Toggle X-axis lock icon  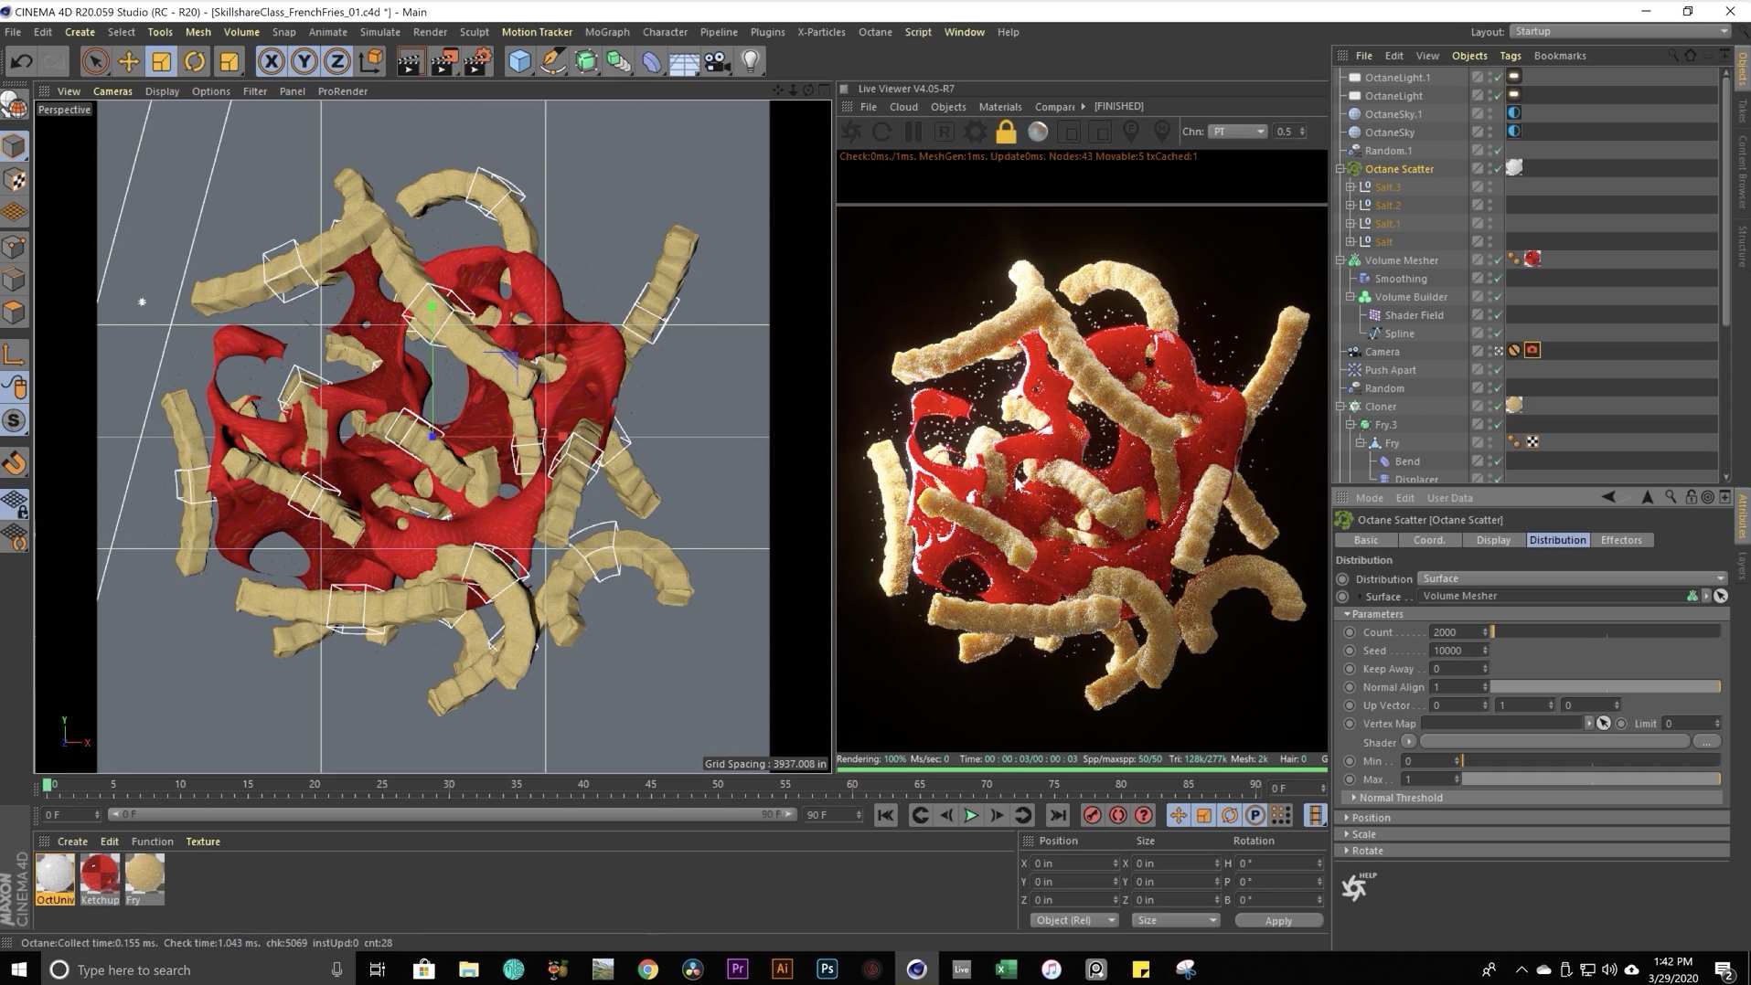tap(271, 61)
